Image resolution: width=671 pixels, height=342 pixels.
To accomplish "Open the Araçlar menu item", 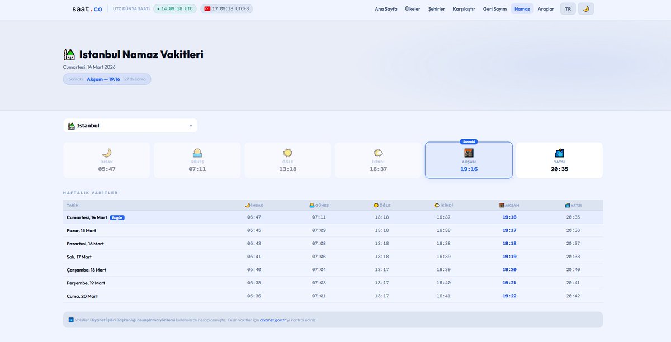I will tap(546, 9).
